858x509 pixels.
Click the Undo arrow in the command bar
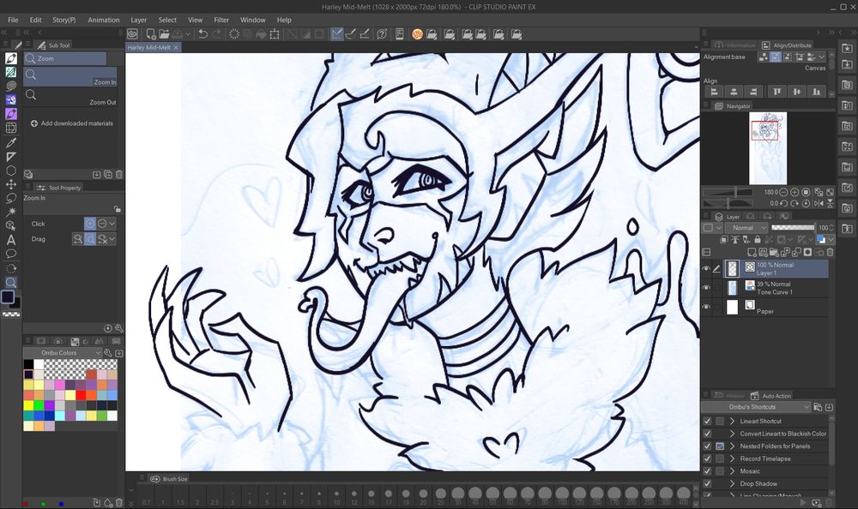[x=203, y=34]
